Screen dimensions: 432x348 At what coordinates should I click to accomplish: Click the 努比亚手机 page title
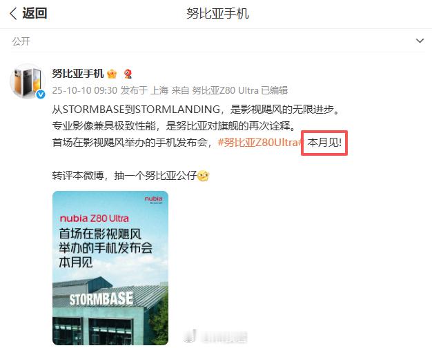[x=217, y=14]
